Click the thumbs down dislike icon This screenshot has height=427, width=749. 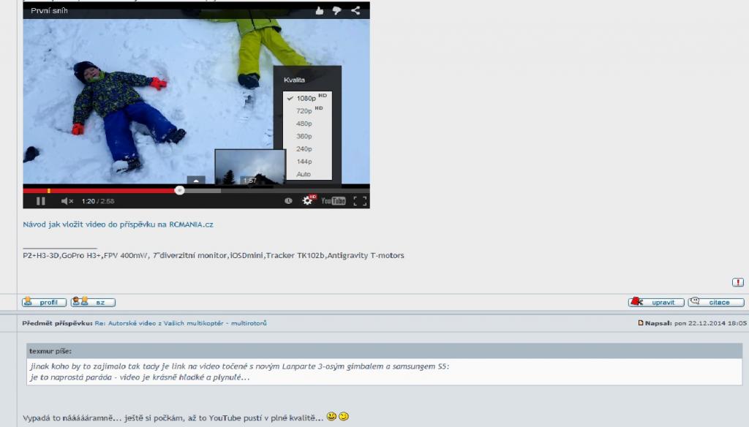(337, 10)
